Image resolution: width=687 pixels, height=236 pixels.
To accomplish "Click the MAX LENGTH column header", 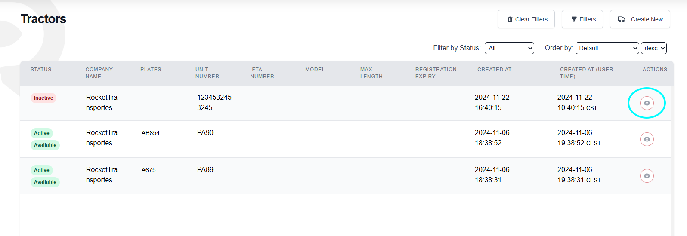I will click(371, 73).
